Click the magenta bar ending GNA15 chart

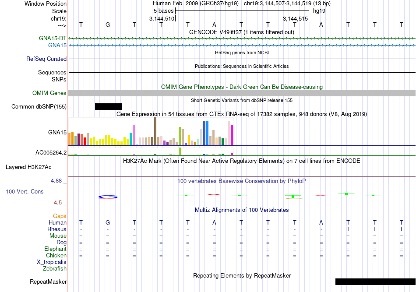[232, 135]
